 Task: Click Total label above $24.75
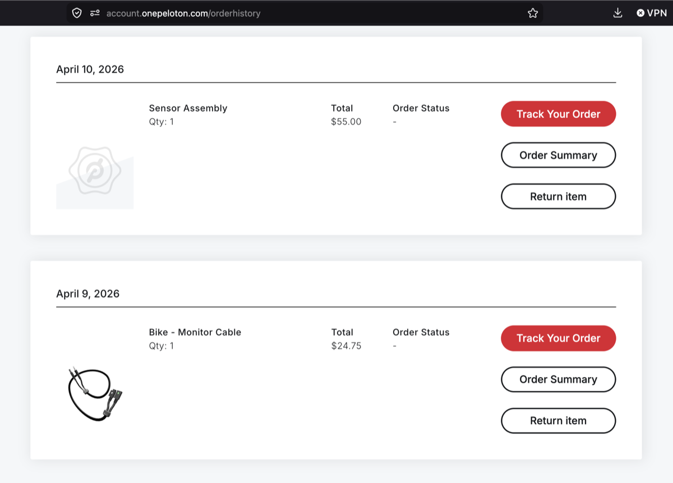pyautogui.click(x=342, y=332)
